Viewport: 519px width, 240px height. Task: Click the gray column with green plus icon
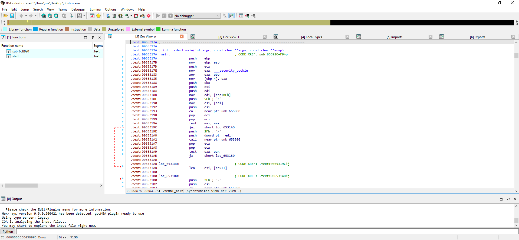coord(114,16)
